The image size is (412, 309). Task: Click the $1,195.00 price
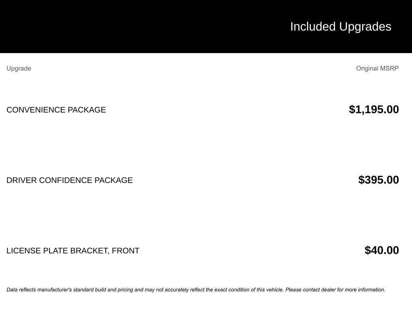click(x=374, y=109)
